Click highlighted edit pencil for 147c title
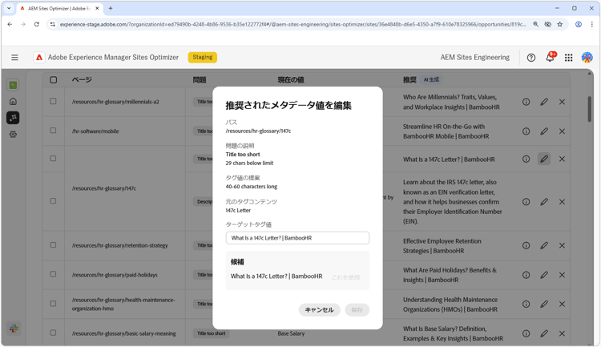 [544, 159]
